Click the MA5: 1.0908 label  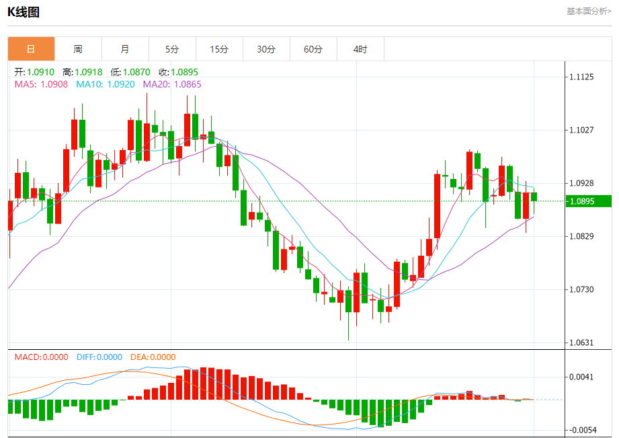tap(41, 84)
